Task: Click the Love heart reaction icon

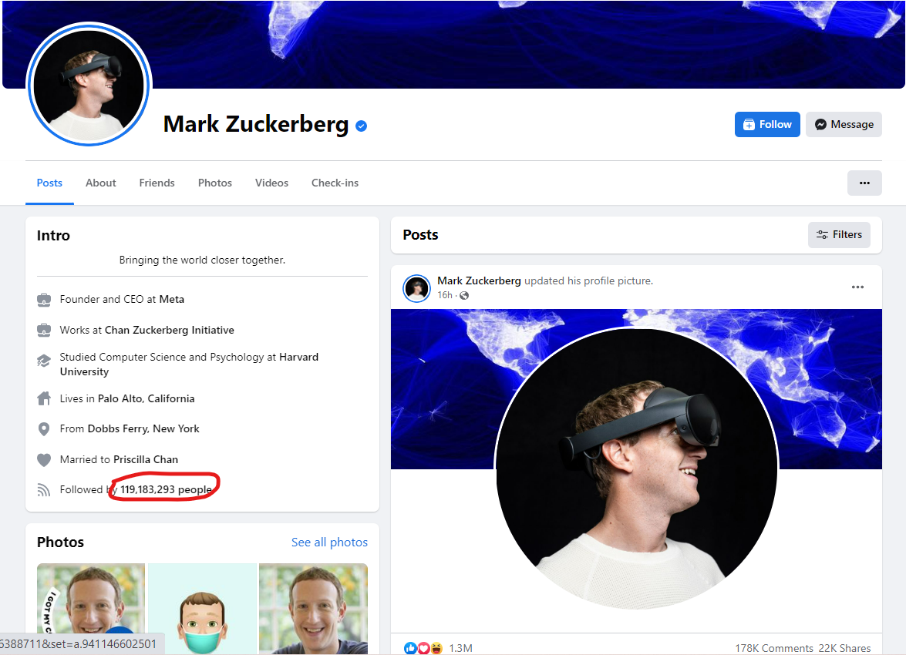Action: [x=423, y=648]
